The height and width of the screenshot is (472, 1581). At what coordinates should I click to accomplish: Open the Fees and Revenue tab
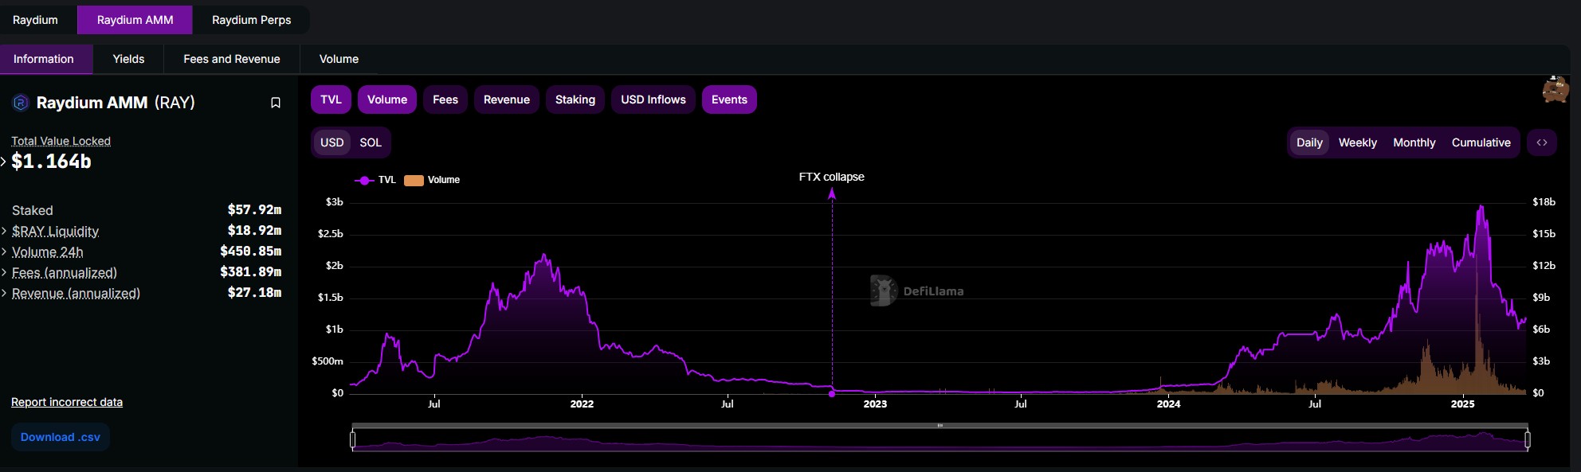coord(231,59)
